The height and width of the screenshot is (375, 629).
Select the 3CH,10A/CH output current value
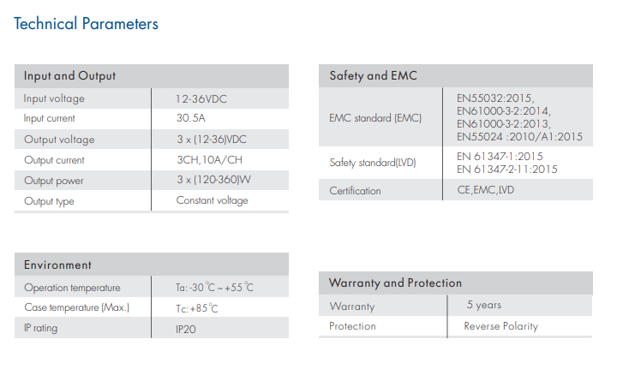pyautogui.click(x=210, y=160)
